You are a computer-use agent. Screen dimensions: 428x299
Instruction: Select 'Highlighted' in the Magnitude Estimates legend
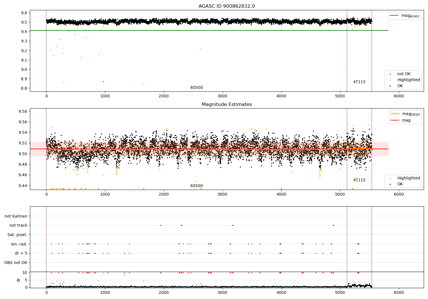click(409, 178)
